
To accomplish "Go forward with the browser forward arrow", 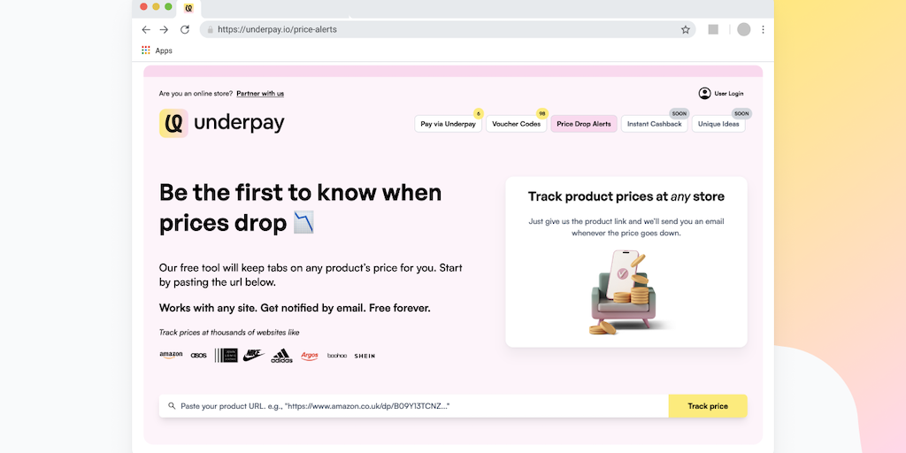I will [x=165, y=29].
